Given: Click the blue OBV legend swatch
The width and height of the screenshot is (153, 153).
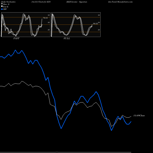Looking at the screenshot, I should pos(2,9).
